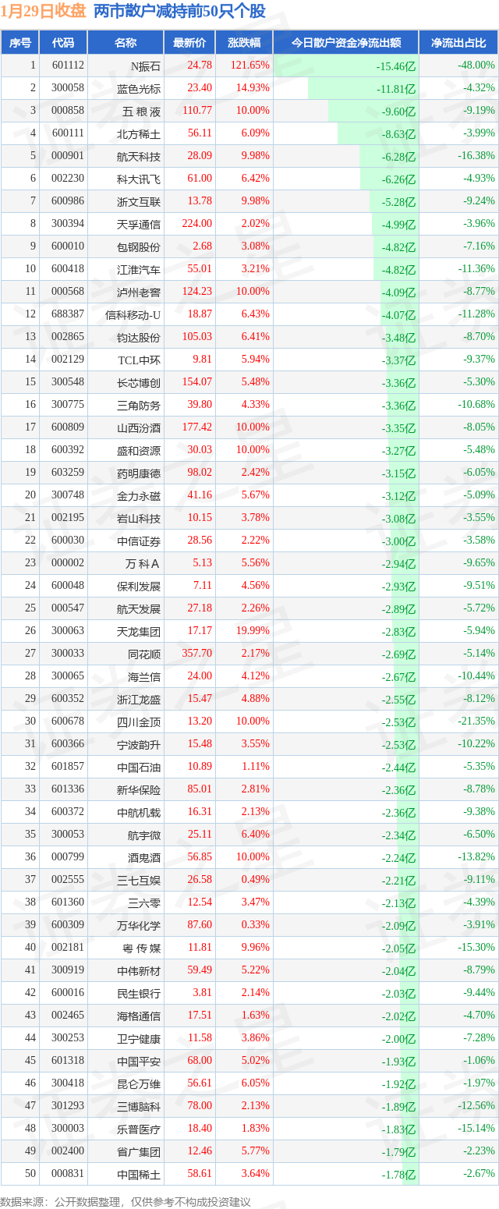Click stock name 省广集团
The width and height of the screenshot is (499, 1209).
click(139, 1151)
